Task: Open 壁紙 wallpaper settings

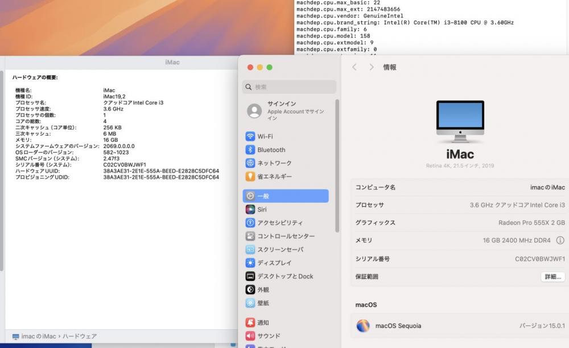Action: click(x=263, y=303)
